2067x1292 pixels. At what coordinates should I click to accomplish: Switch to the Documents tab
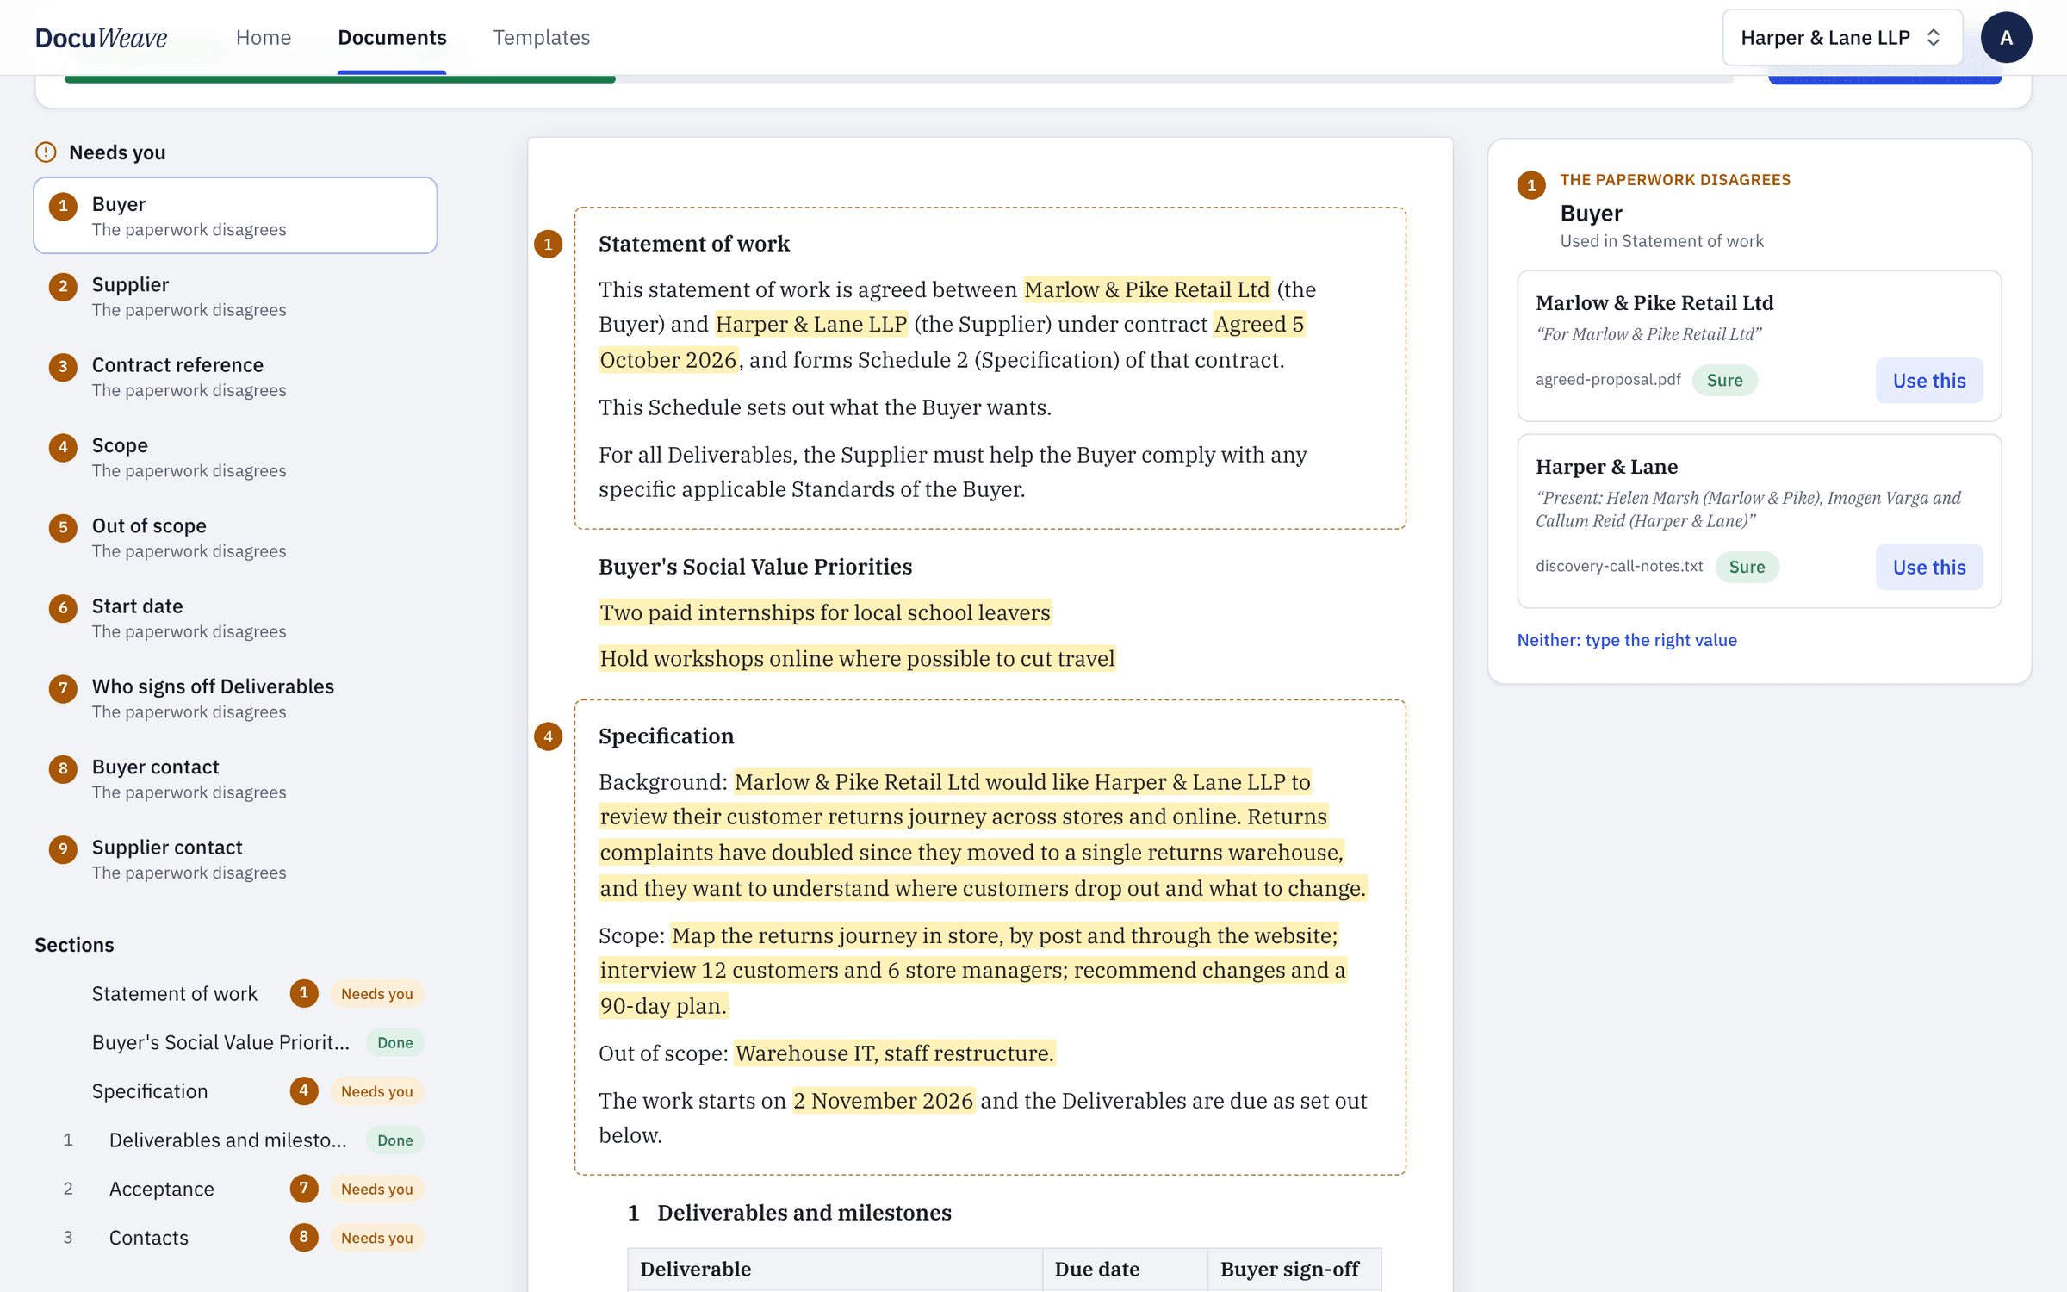point(392,37)
